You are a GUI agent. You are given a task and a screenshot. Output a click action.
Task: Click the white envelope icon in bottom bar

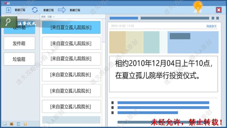(5, 124)
